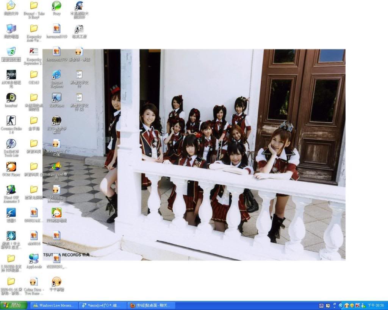Screen dimensions: 388x310
Task: Select the Recycle Bin icon
Action: (x=11, y=51)
